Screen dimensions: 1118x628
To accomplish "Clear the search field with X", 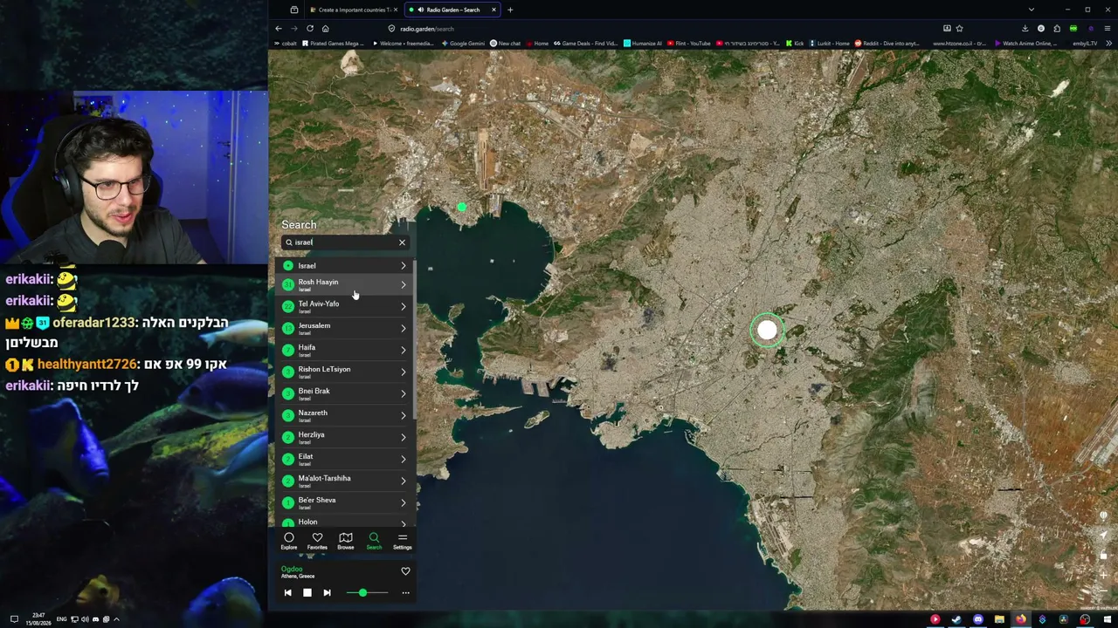I will pos(402,242).
